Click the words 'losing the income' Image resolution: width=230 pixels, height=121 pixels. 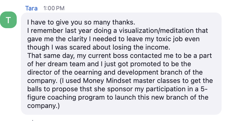tap(141, 47)
